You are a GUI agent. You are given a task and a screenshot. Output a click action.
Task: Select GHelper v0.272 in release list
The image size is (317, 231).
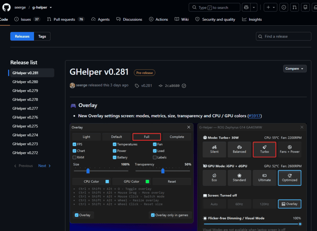tap(25, 153)
